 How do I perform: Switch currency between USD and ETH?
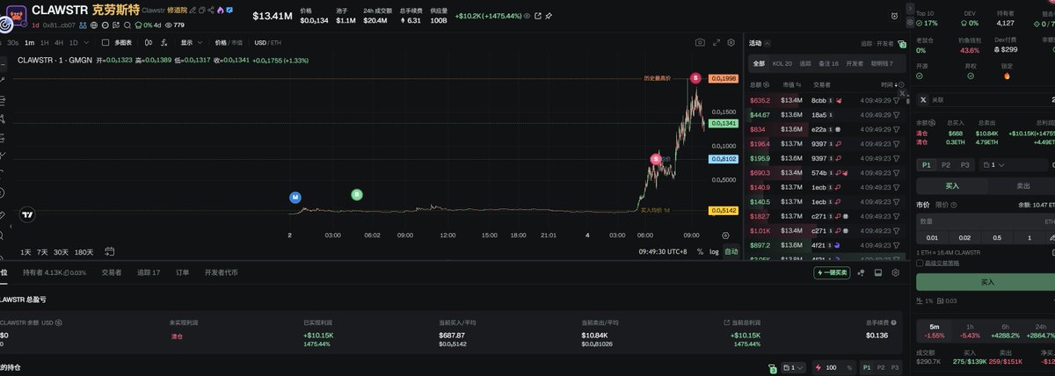click(x=267, y=42)
